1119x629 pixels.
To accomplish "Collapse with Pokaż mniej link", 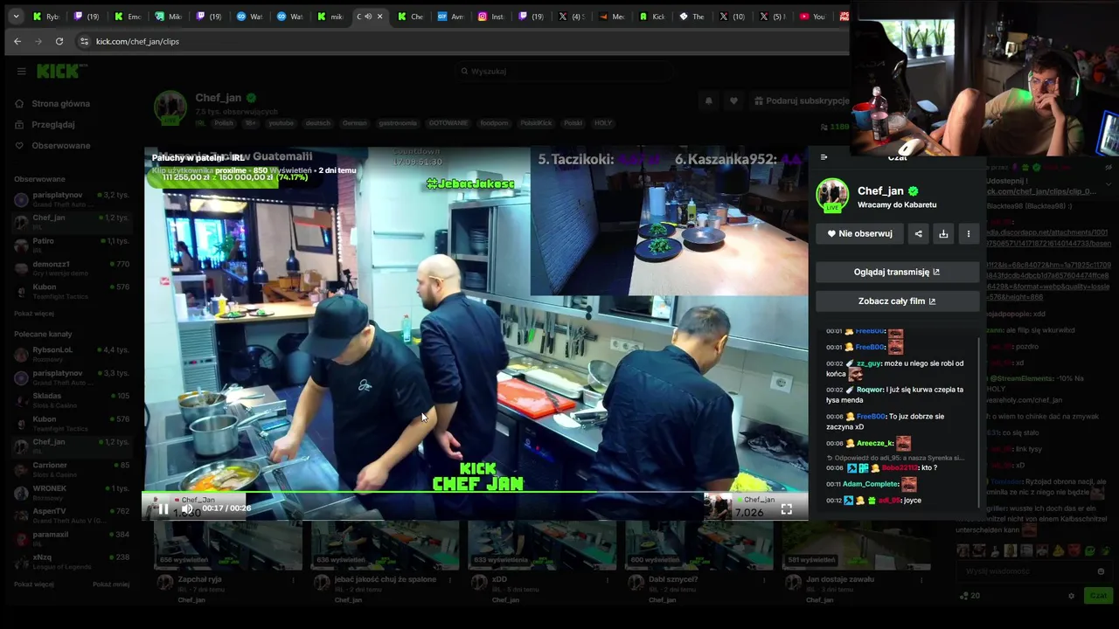I will [x=111, y=584].
